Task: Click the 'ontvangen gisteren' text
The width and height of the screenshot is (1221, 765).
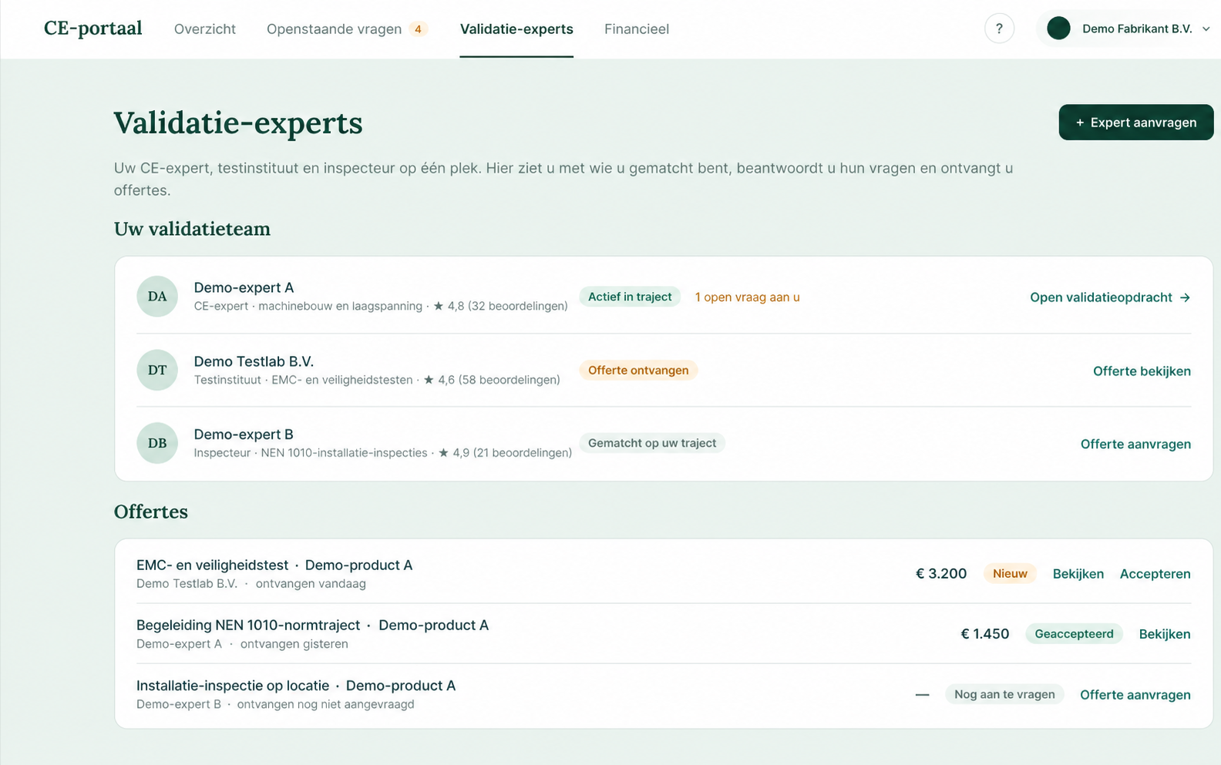Action: pos(294,644)
